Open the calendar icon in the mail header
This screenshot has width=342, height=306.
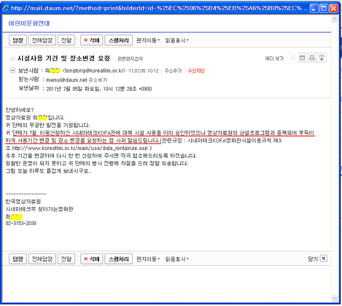[302, 58]
